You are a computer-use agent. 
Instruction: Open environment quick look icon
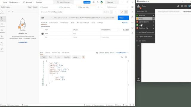point(133,7)
